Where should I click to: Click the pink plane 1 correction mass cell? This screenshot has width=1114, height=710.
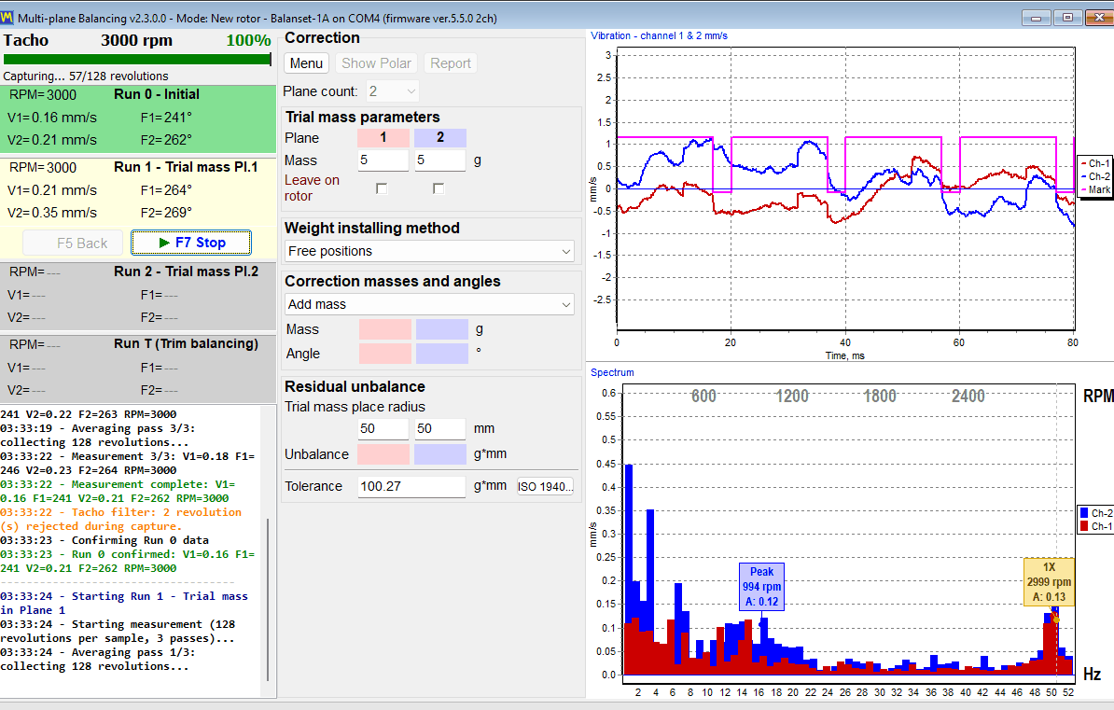pyautogui.click(x=385, y=329)
